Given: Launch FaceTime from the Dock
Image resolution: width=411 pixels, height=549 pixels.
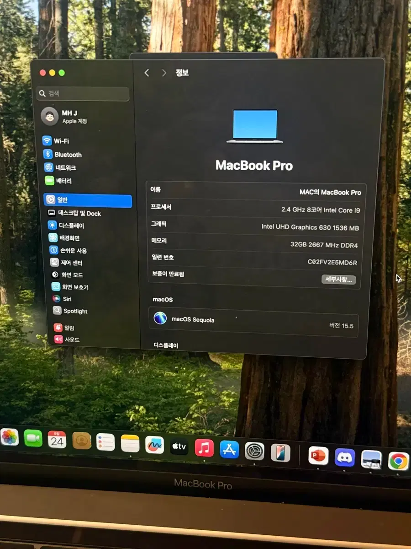Looking at the screenshot, I should point(33,438).
